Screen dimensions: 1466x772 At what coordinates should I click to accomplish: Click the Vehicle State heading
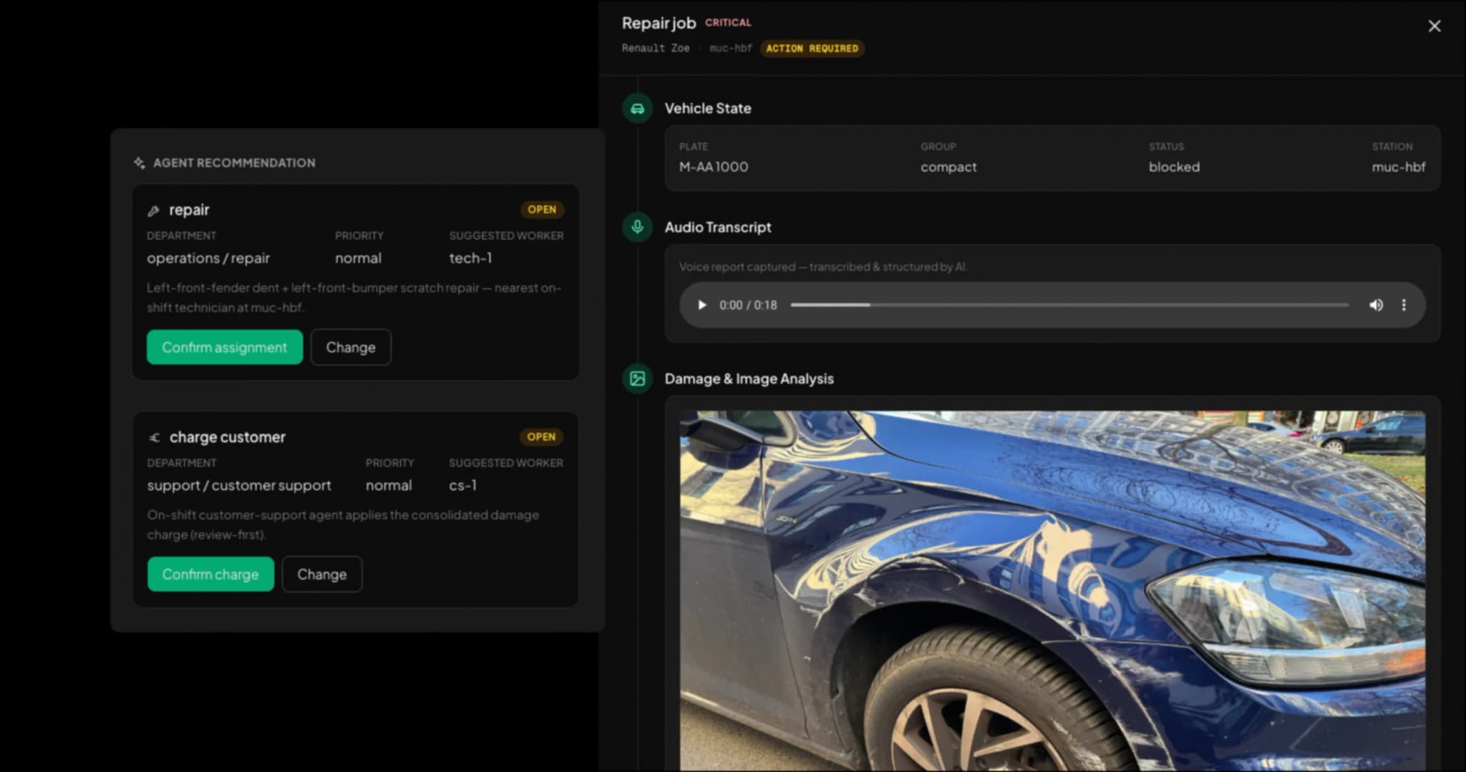coord(708,109)
